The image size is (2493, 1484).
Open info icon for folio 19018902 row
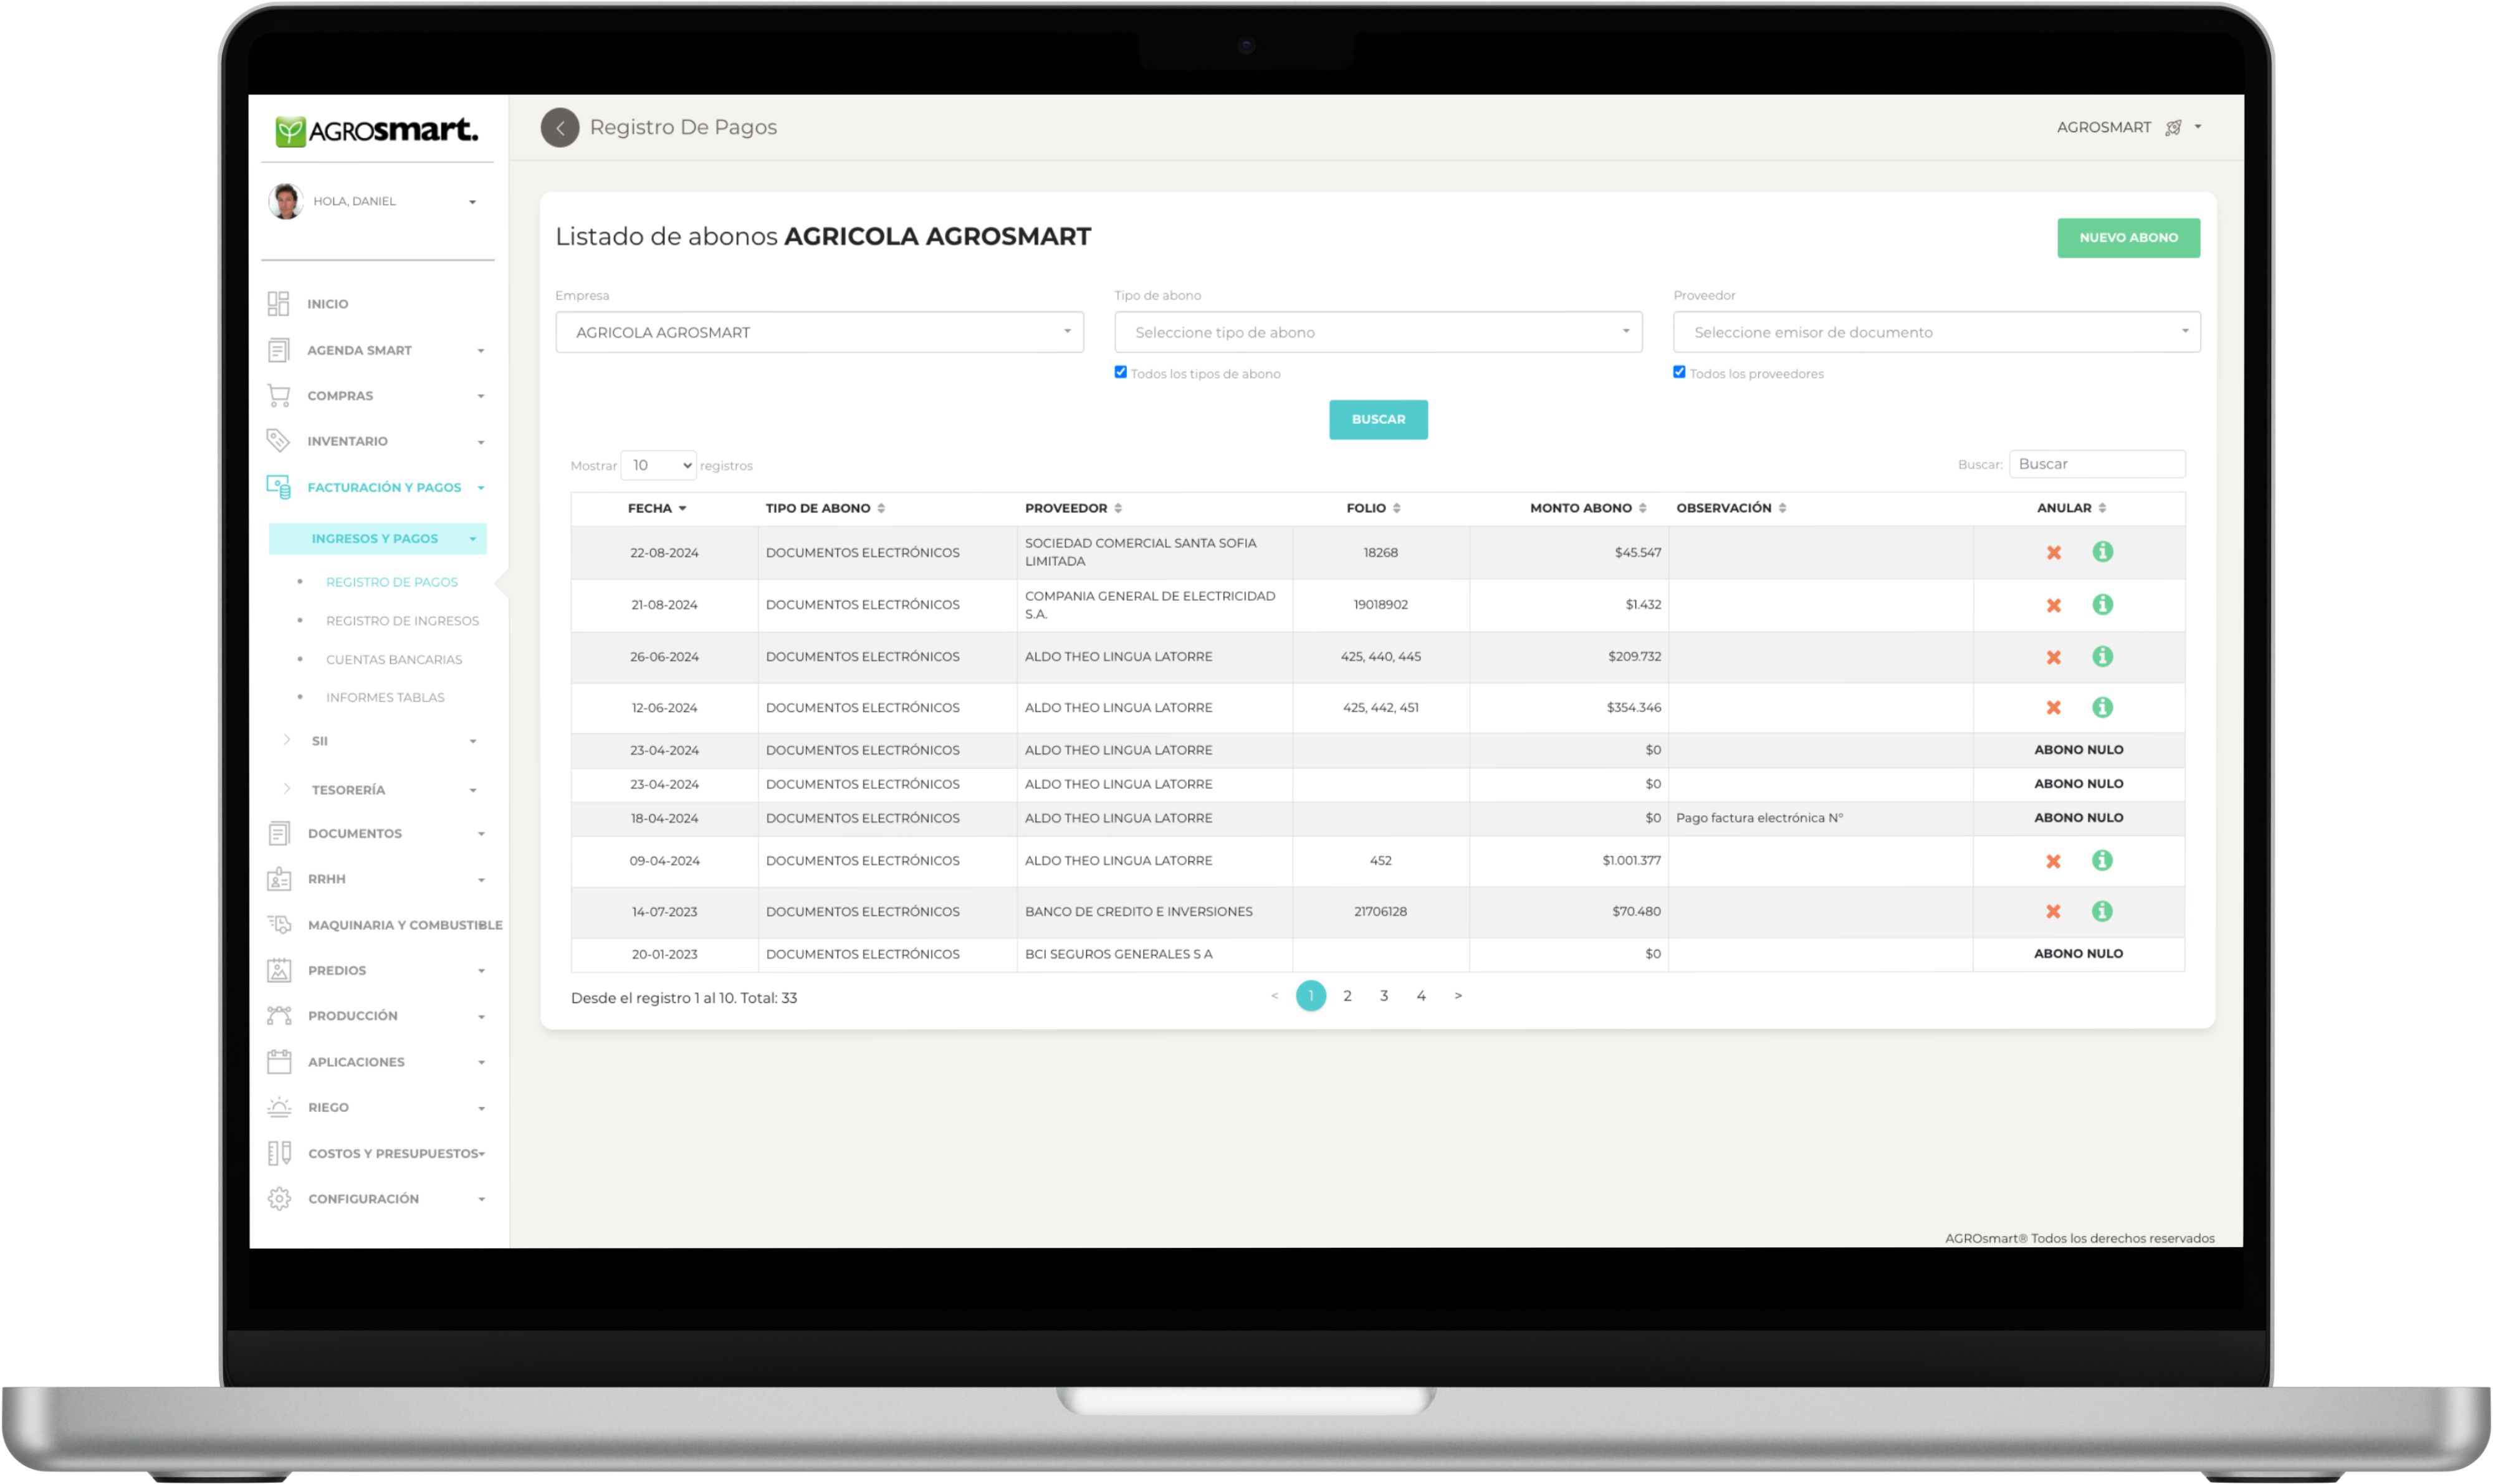point(2102,605)
